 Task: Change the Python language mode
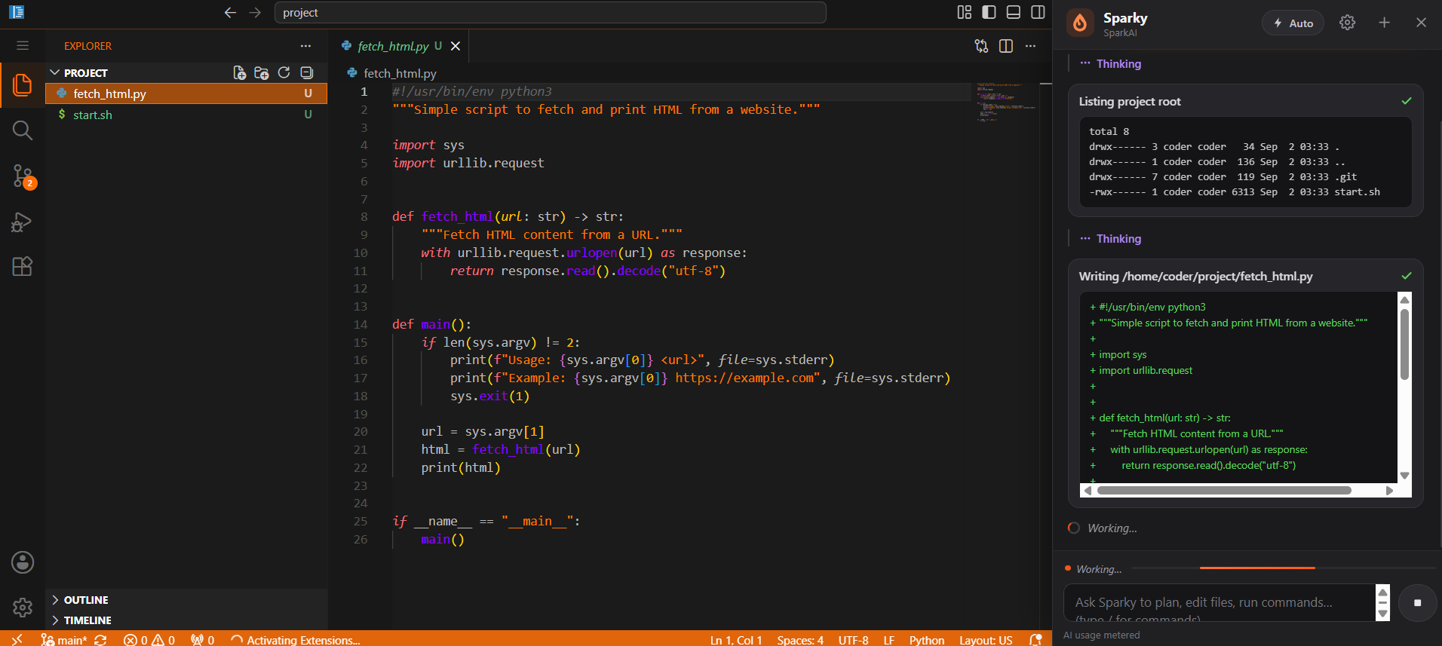926,639
